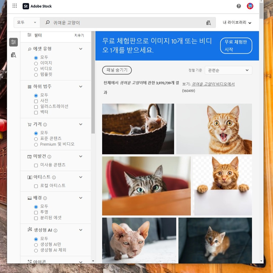Open the hairless sphynx cat thumbnail
The width and height of the screenshot is (273, 273).
(x=139, y=240)
